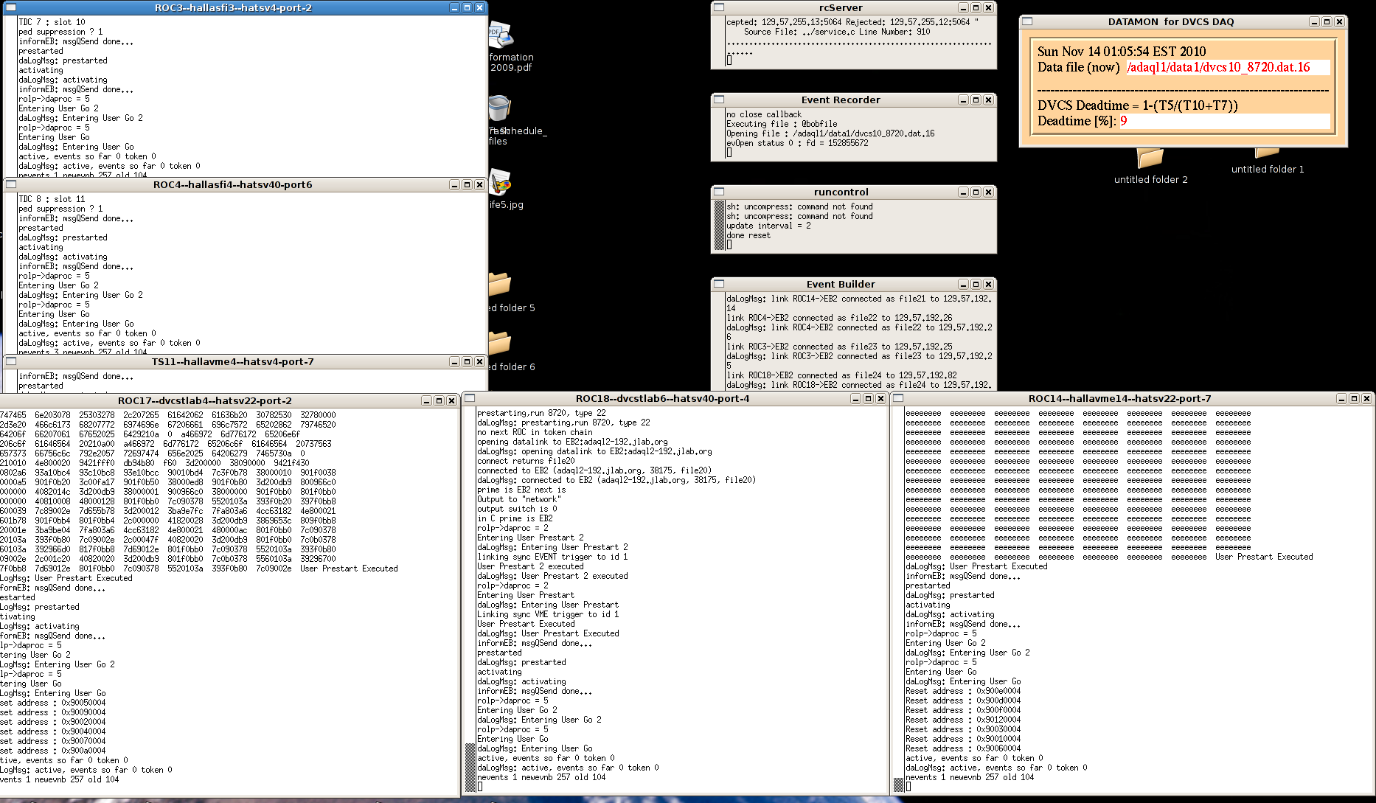Maximize the Event Builder window
Screen dimensions: 1376x803
[x=976, y=284]
